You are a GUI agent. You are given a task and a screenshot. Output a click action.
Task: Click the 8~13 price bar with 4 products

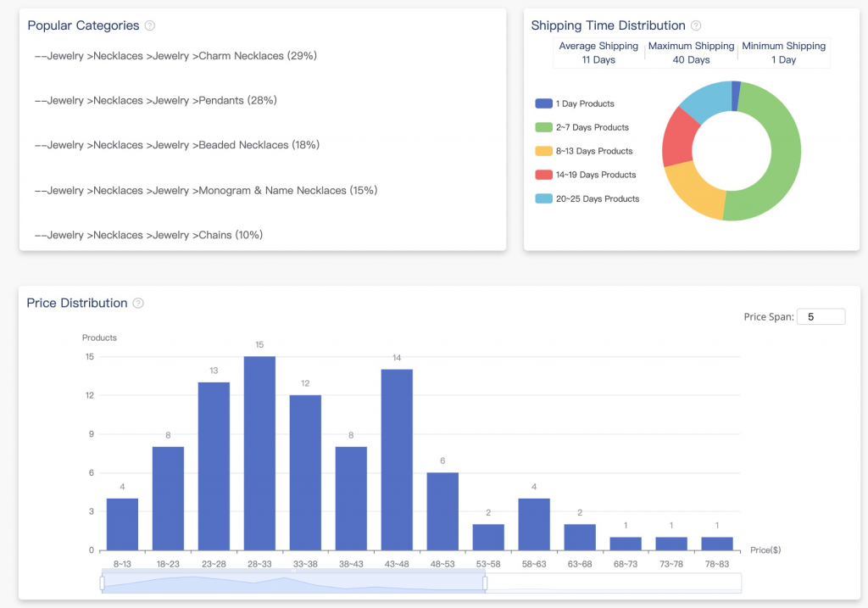coord(122,524)
